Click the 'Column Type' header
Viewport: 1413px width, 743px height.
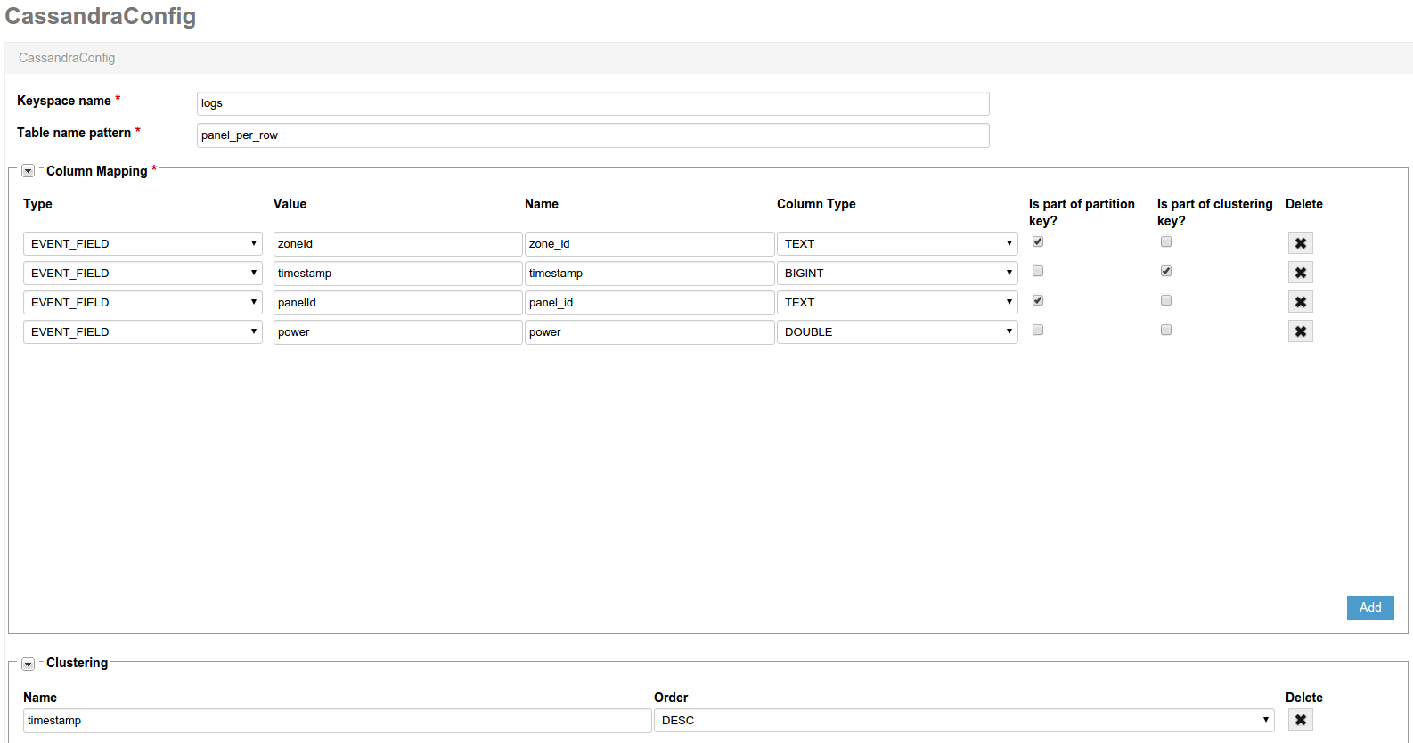(x=816, y=204)
